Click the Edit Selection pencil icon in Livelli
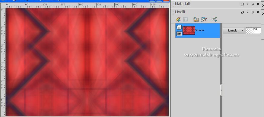Viewport: 264px width, 117px height. (178, 19)
